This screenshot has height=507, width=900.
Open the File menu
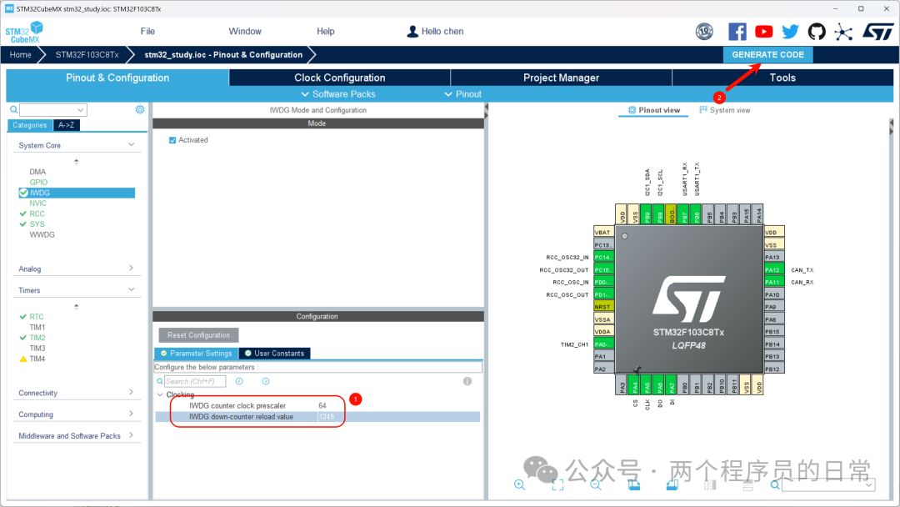coord(147,32)
